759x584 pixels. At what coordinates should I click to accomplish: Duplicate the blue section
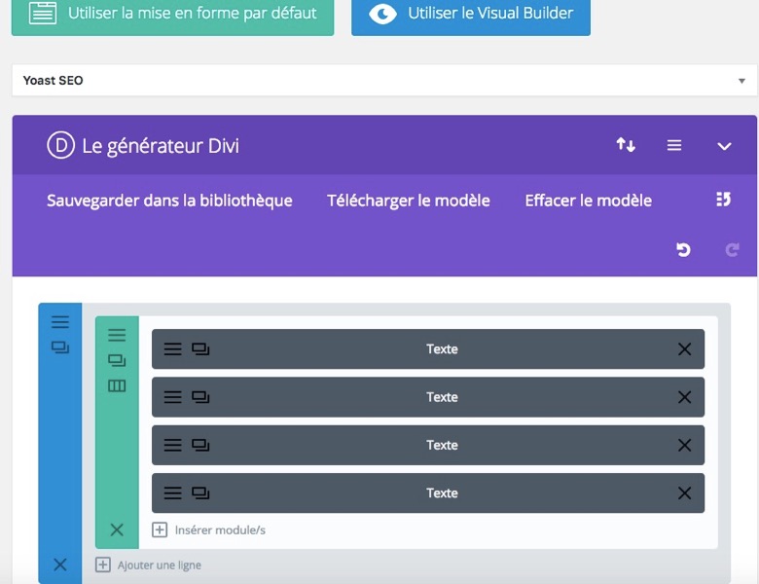pyautogui.click(x=60, y=347)
